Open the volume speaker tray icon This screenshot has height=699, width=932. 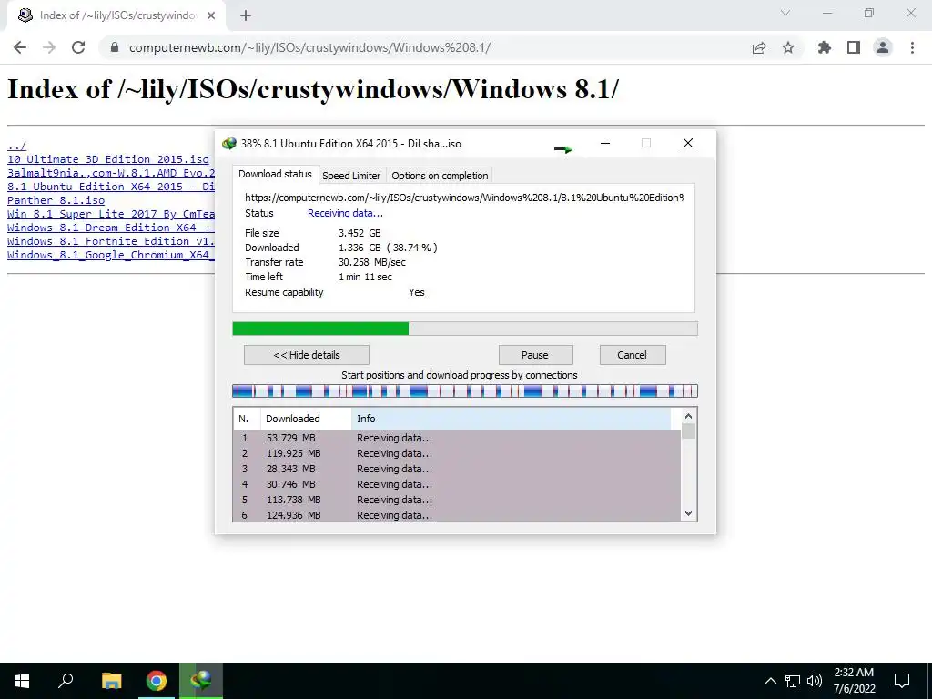(x=815, y=681)
